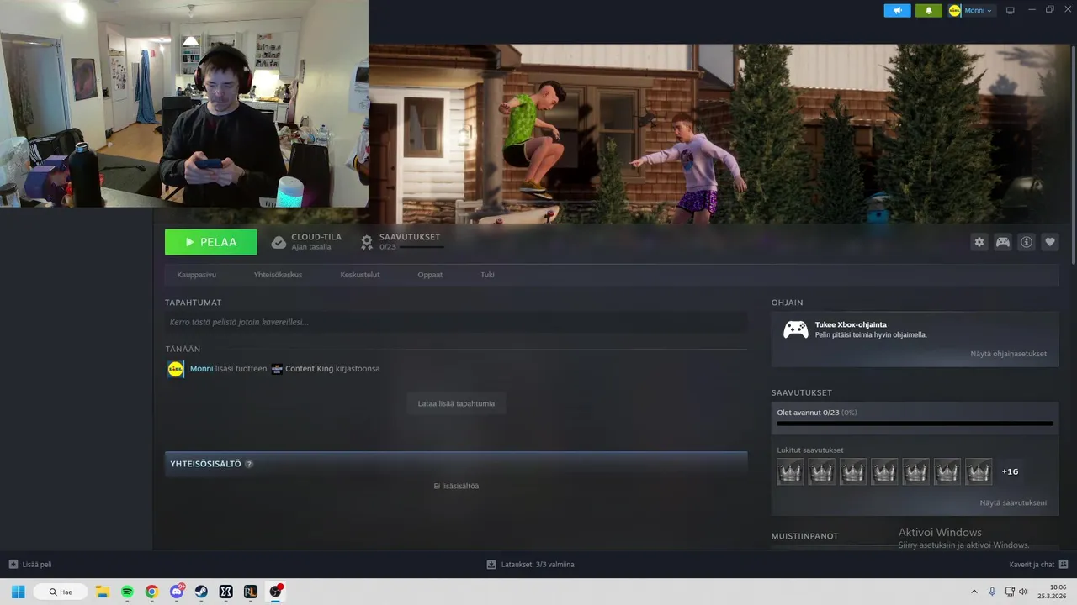Open Windows Start menu
The height and width of the screenshot is (605, 1077).
(x=18, y=592)
